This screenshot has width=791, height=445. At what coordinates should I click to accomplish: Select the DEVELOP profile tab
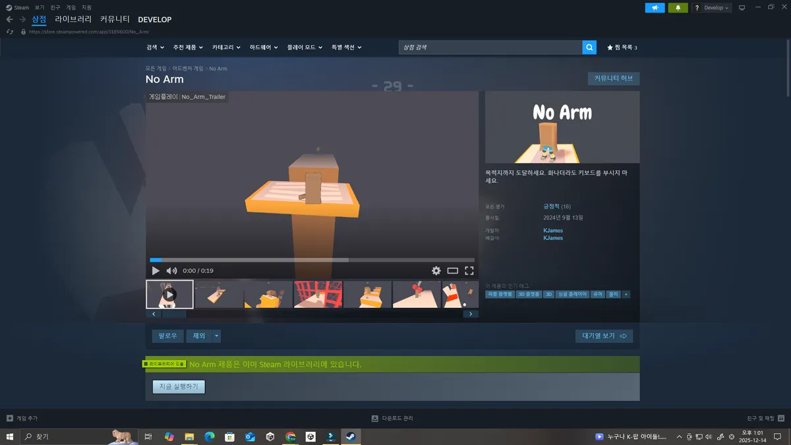pyautogui.click(x=154, y=20)
